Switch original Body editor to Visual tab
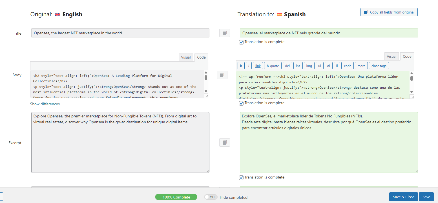The height and width of the screenshot is (203, 438). pyautogui.click(x=186, y=57)
